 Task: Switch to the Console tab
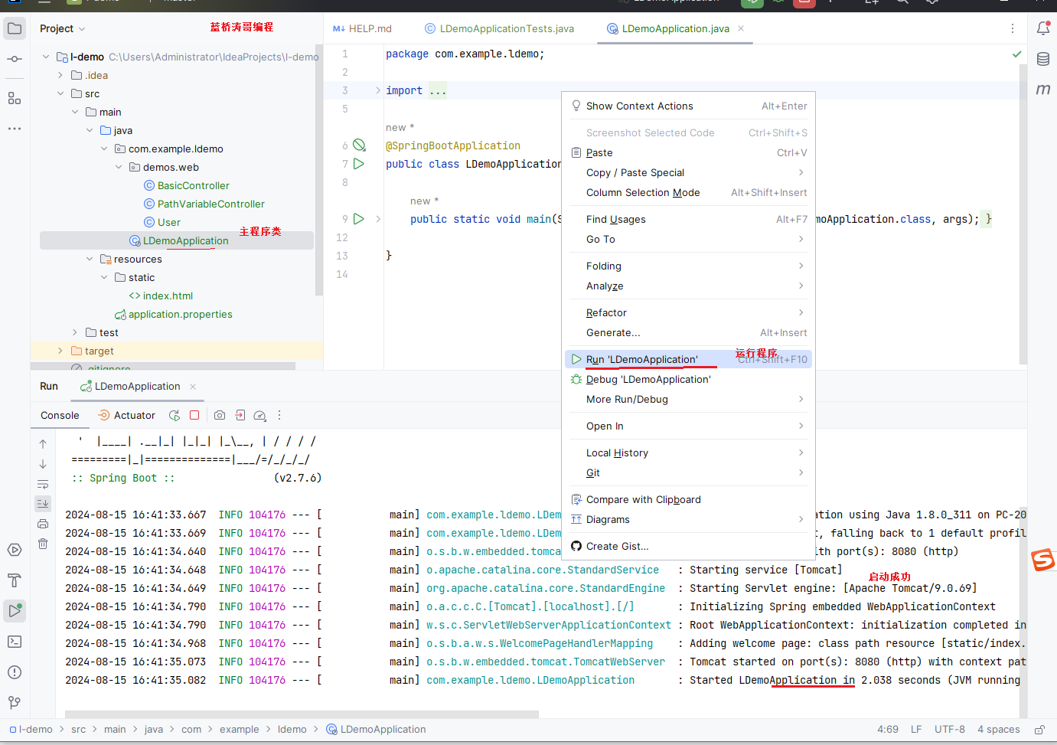pyautogui.click(x=60, y=415)
